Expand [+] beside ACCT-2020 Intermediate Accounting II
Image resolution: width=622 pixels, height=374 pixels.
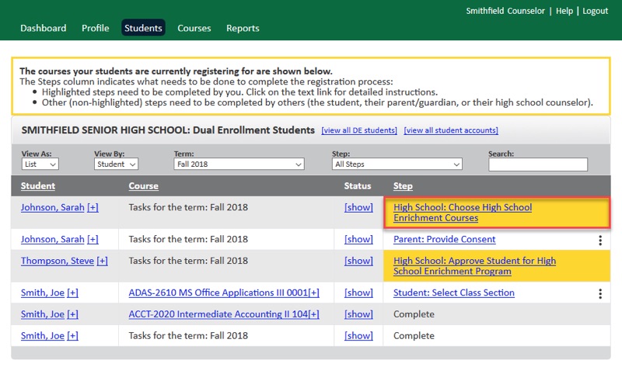click(313, 315)
